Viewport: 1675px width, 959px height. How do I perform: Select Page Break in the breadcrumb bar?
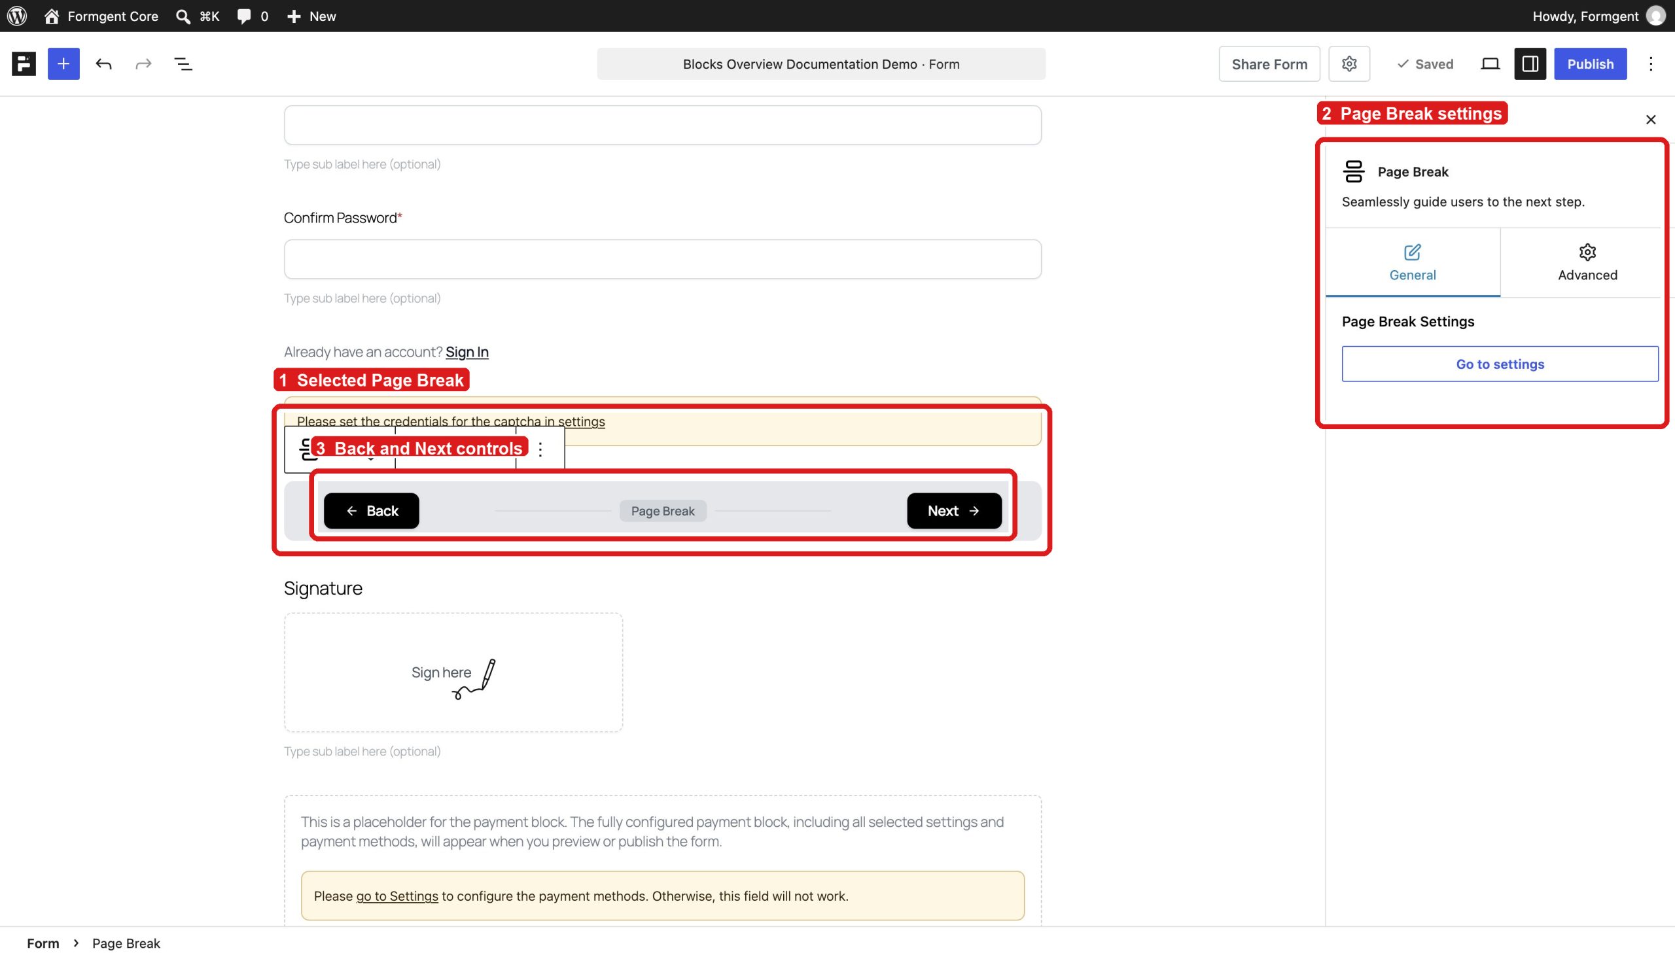tap(126, 943)
